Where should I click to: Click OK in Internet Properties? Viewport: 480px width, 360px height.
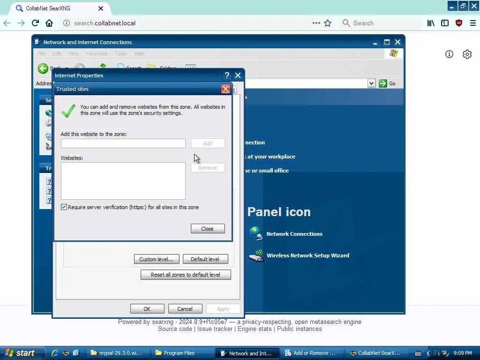pyautogui.click(x=147, y=309)
